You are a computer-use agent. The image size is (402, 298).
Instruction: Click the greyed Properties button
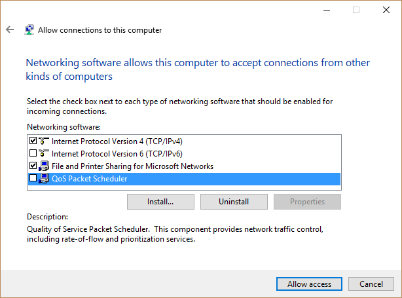click(x=307, y=202)
